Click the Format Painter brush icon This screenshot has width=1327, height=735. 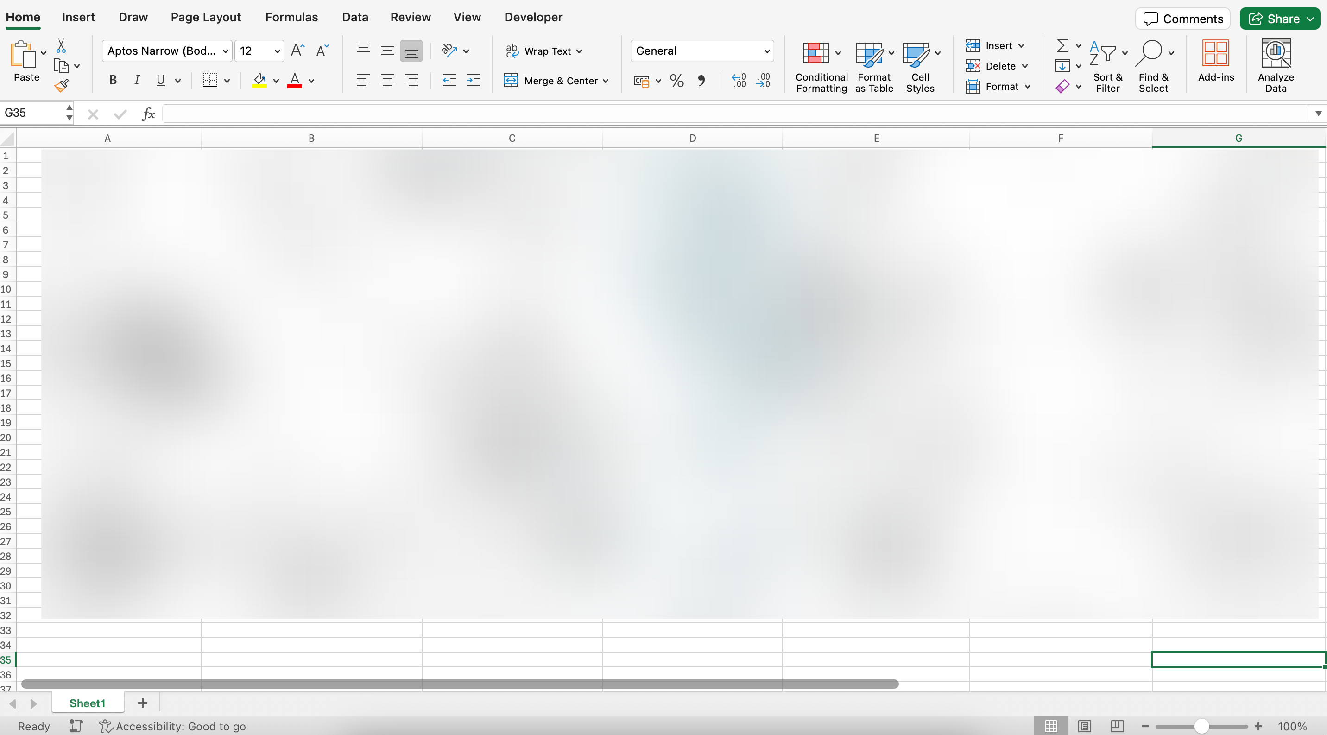[61, 85]
